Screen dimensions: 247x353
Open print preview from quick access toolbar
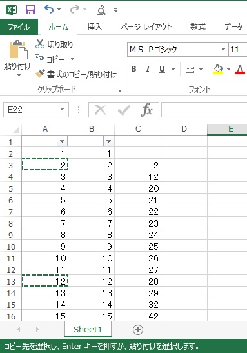point(101,10)
